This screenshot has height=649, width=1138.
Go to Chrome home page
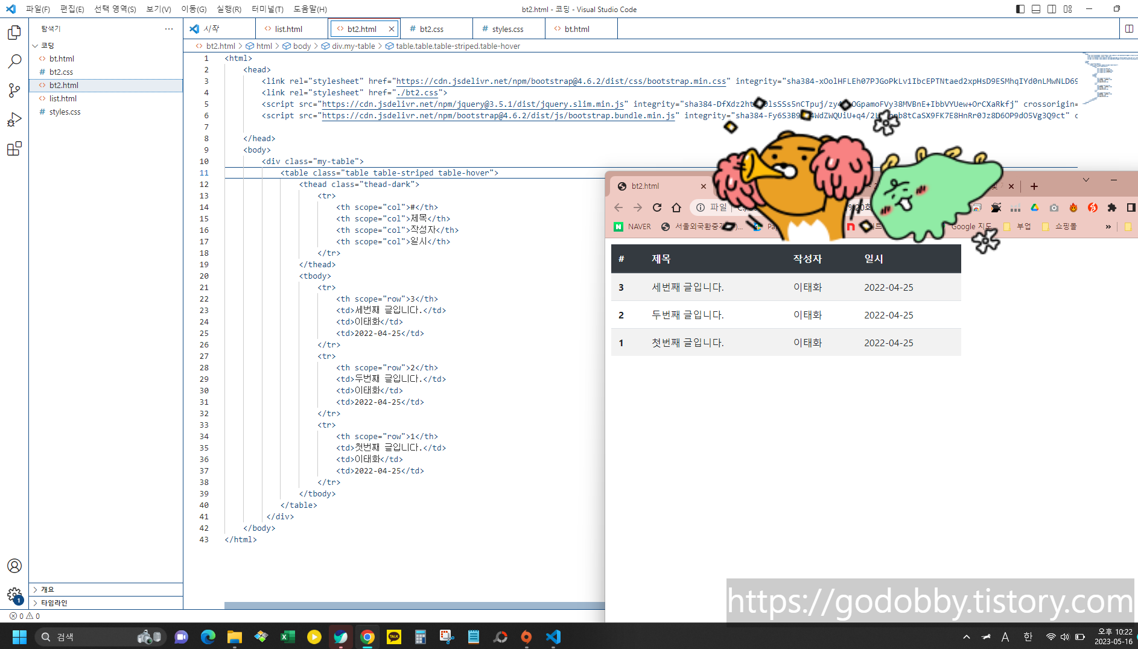click(676, 207)
